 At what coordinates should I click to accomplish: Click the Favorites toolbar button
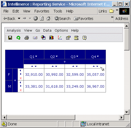click(x=84, y=19)
